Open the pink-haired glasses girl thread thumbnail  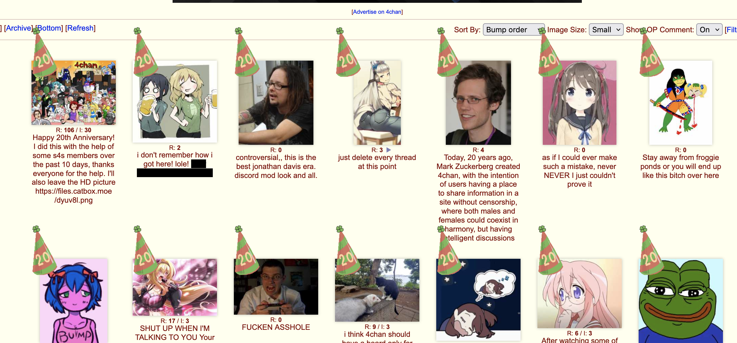tap(579, 293)
